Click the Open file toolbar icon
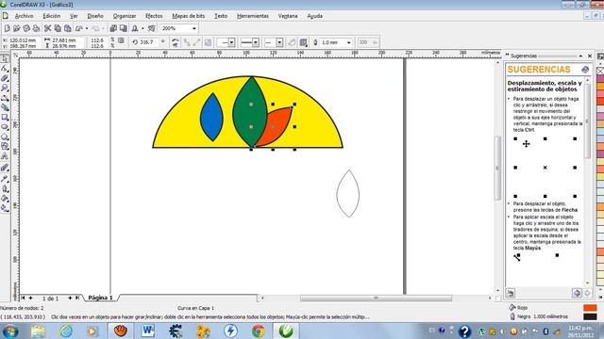The image size is (604, 339). 17,28
